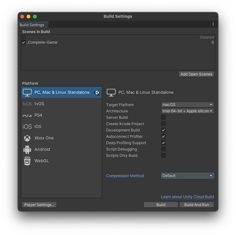Close the window with the red button
Viewport: 236px width, 235px height.
point(22,17)
